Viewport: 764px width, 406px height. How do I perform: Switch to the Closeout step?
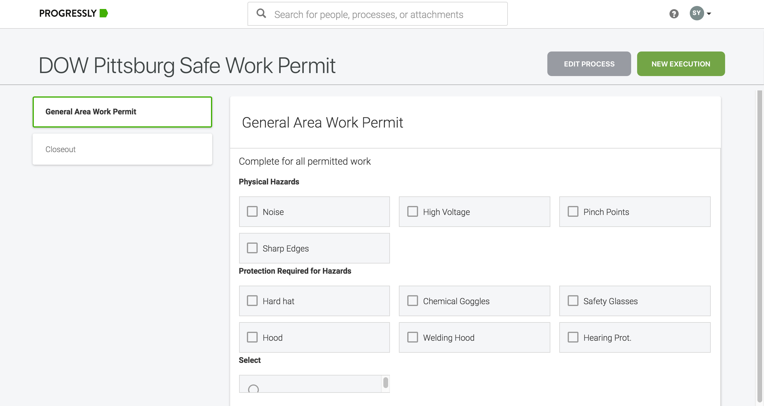pos(122,149)
